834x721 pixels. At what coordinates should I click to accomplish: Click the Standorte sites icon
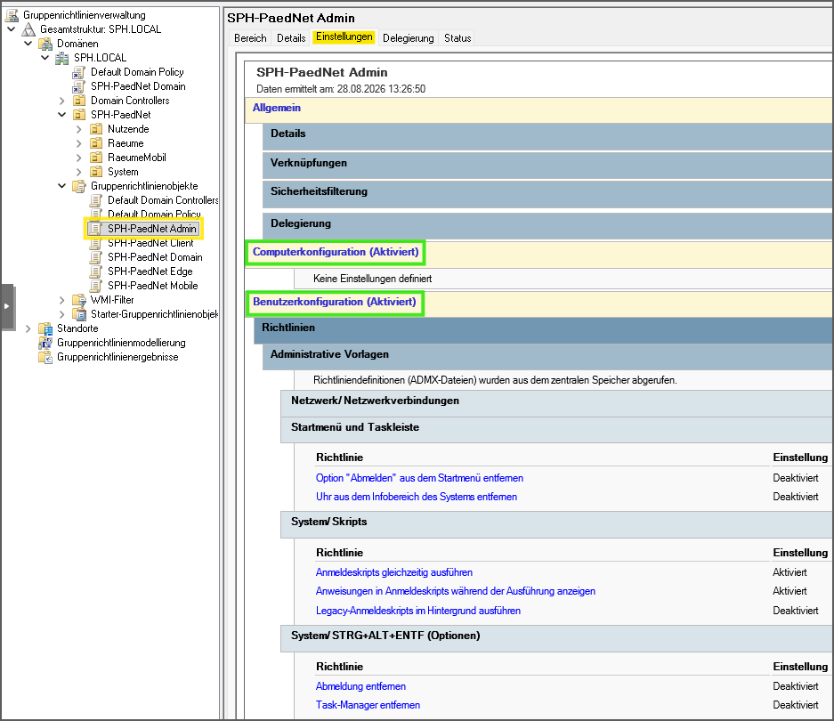[x=45, y=328]
